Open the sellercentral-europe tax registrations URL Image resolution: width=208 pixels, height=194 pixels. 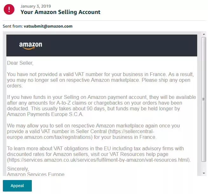pyautogui.click(x=81, y=134)
